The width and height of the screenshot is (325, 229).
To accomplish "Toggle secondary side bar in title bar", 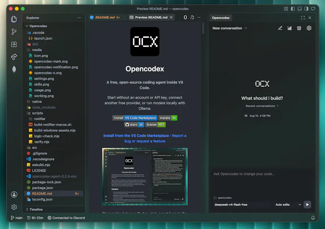I will 306,9.
